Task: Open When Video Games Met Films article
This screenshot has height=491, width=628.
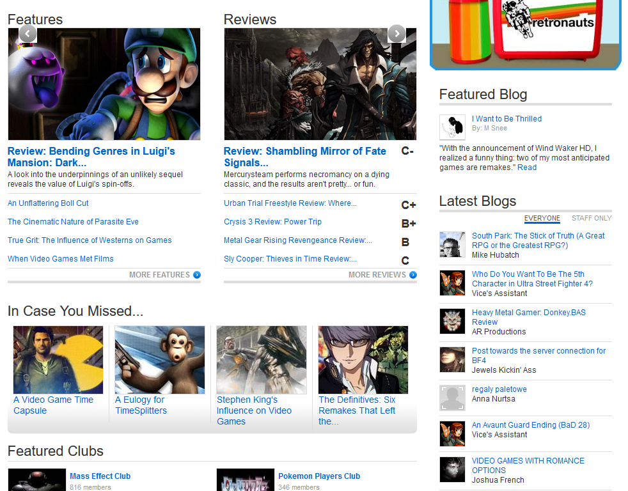Action: (x=61, y=259)
